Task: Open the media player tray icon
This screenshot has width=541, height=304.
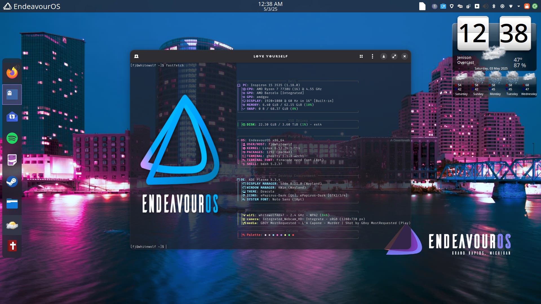Action: [x=477, y=6]
